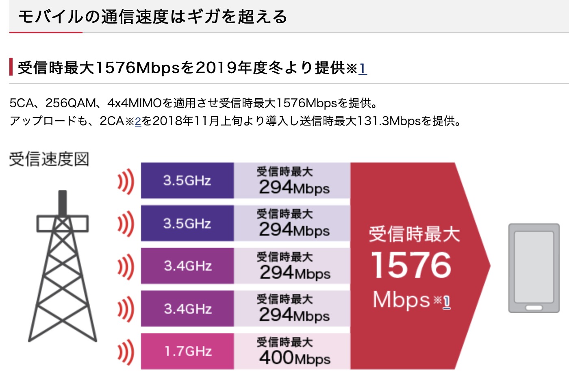Click the モバイルの通信速度はギガを超える page heading
The height and width of the screenshot is (386, 569).
[x=153, y=17]
